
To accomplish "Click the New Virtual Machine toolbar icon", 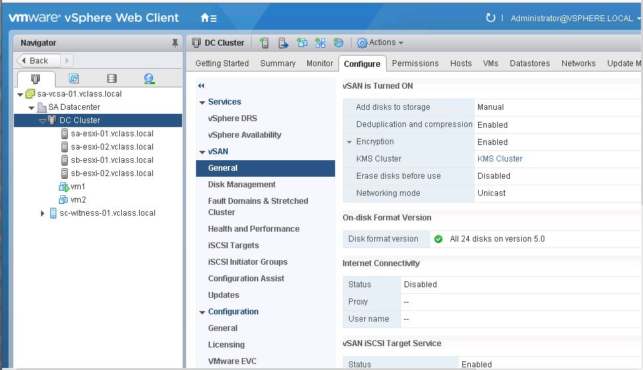I will 302,42.
